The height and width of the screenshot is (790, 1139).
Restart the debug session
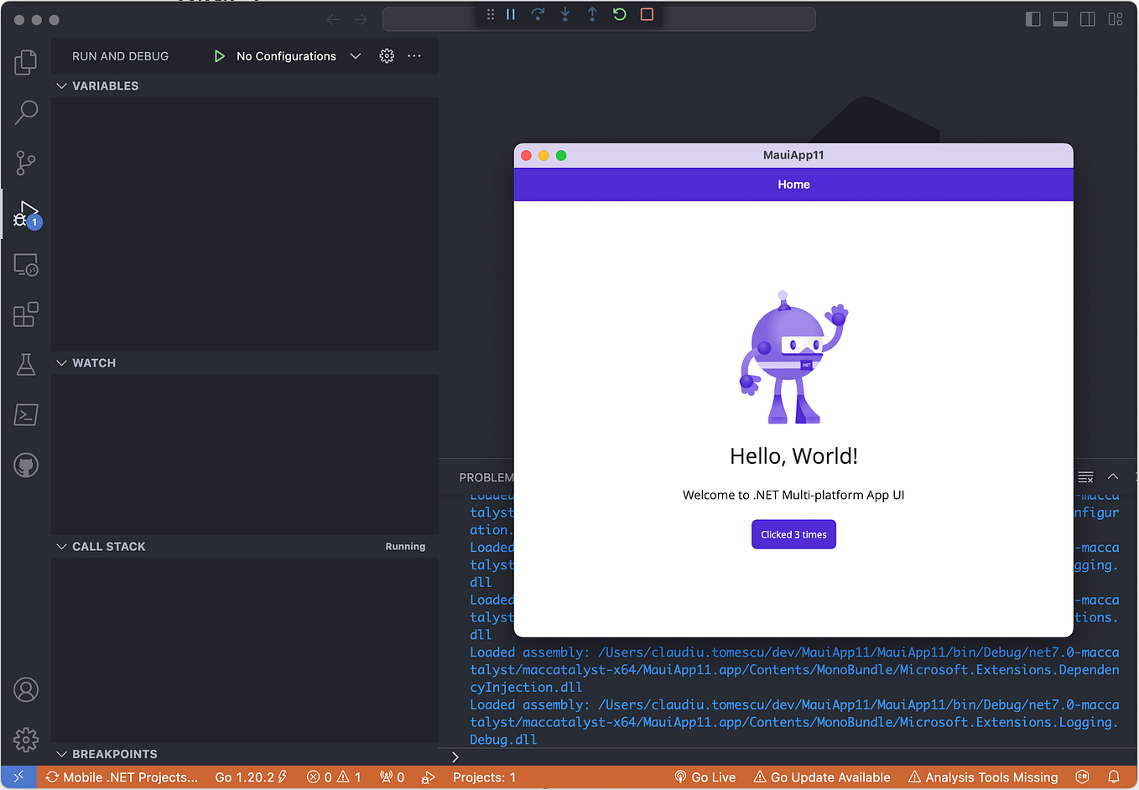[620, 14]
